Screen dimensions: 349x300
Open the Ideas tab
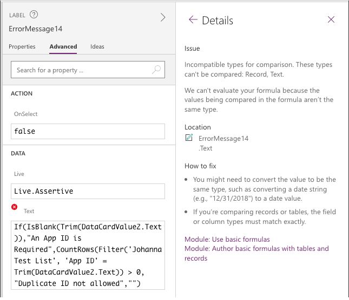97,46
